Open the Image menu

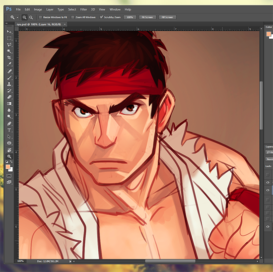[38, 9]
